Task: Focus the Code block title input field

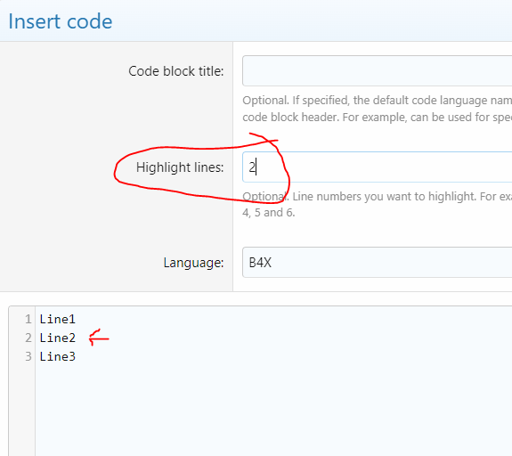Action: tap(378, 71)
